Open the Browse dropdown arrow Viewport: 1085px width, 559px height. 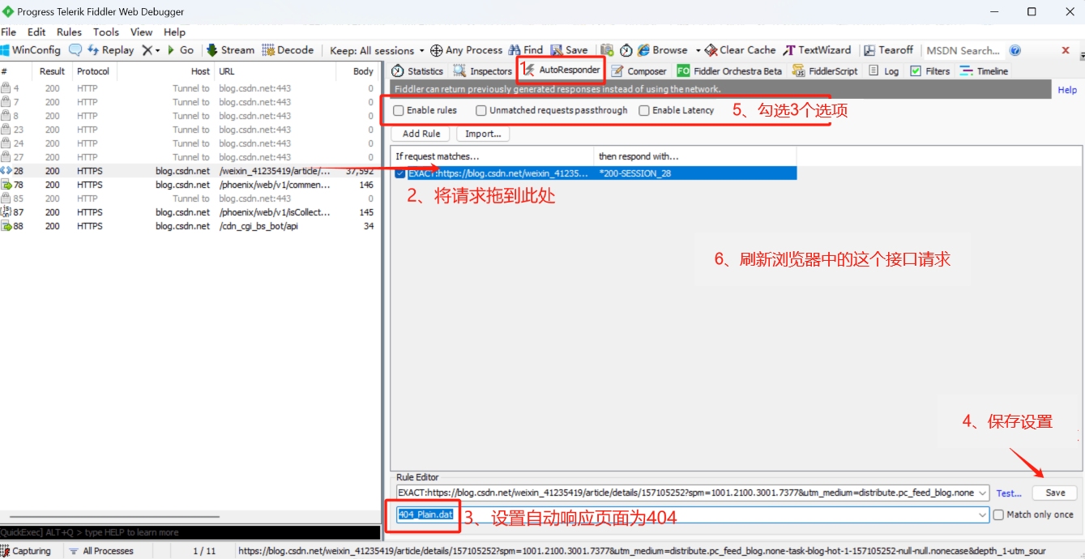tap(698, 50)
